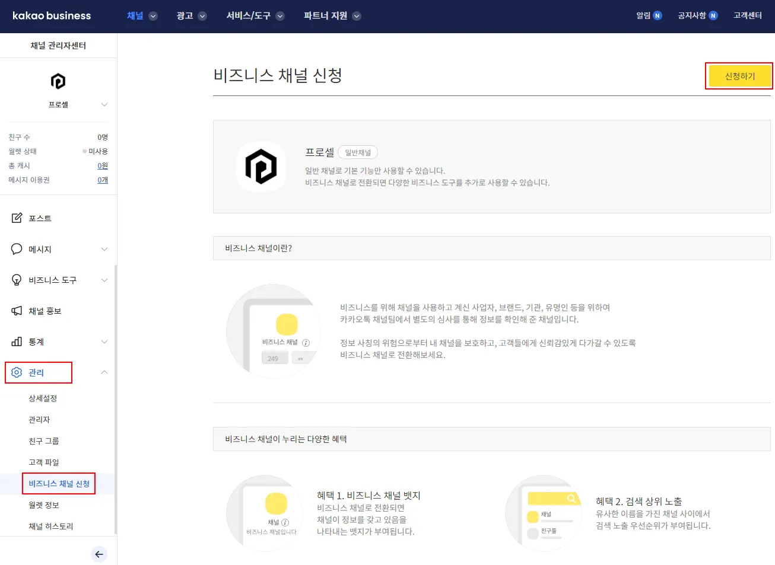775x565 pixels.
Task: Go to 상세설정 under 관리
Action: coord(43,398)
